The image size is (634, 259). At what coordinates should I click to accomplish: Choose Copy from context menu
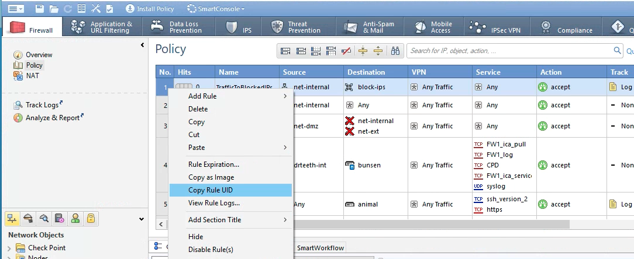[230, 122]
